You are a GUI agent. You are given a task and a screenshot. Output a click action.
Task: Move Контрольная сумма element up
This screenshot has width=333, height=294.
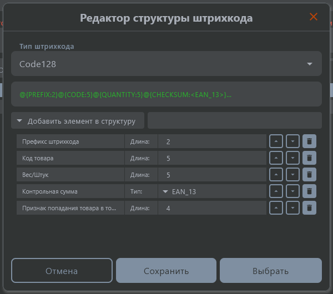[276, 191]
